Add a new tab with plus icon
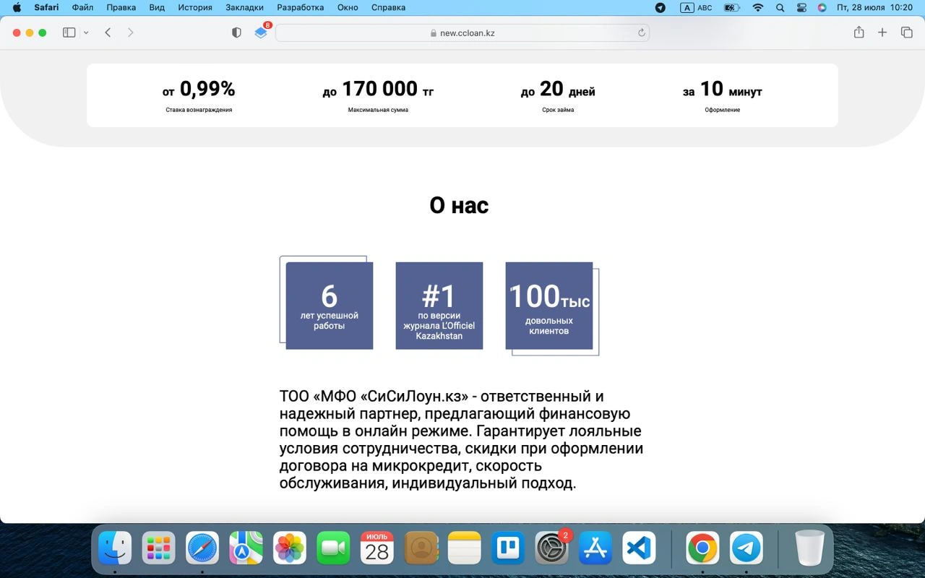 (882, 33)
